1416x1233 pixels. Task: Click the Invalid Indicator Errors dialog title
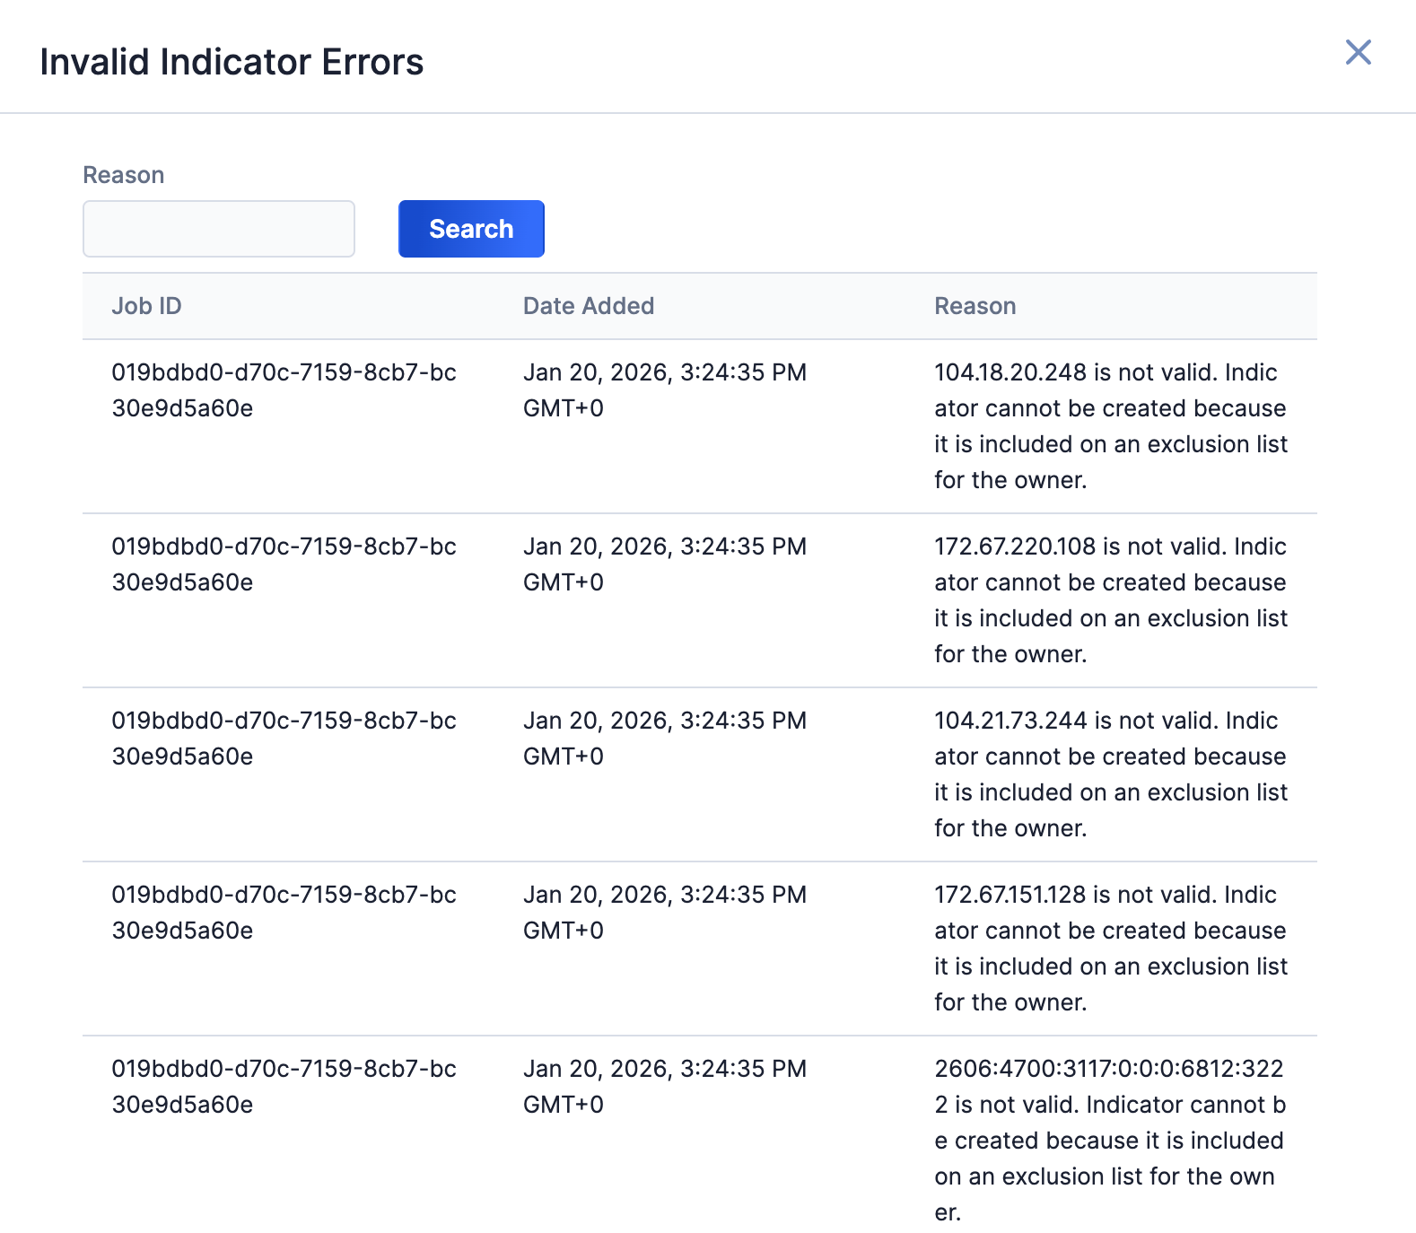[x=231, y=61]
